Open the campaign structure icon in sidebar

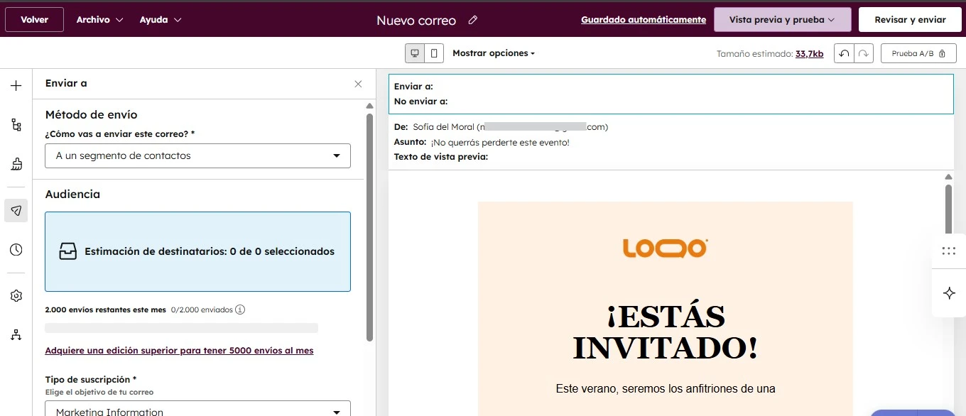point(16,124)
